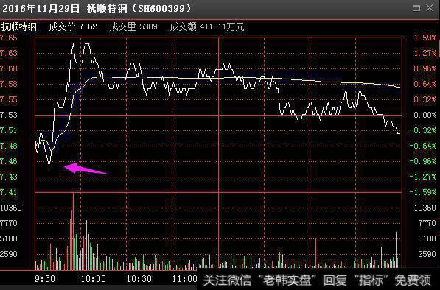The width and height of the screenshot is (440, 290).
Task: Click the 10:30 time axis label
Action: pos(139,279)
